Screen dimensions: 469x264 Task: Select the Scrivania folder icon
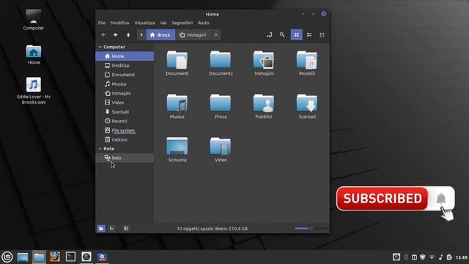pyautogui.click(x=177, y=147)
